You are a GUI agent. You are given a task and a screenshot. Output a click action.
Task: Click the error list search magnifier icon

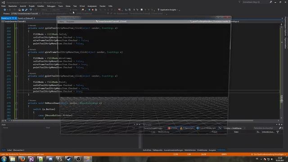pyautogui.click(x=280, y=128)
